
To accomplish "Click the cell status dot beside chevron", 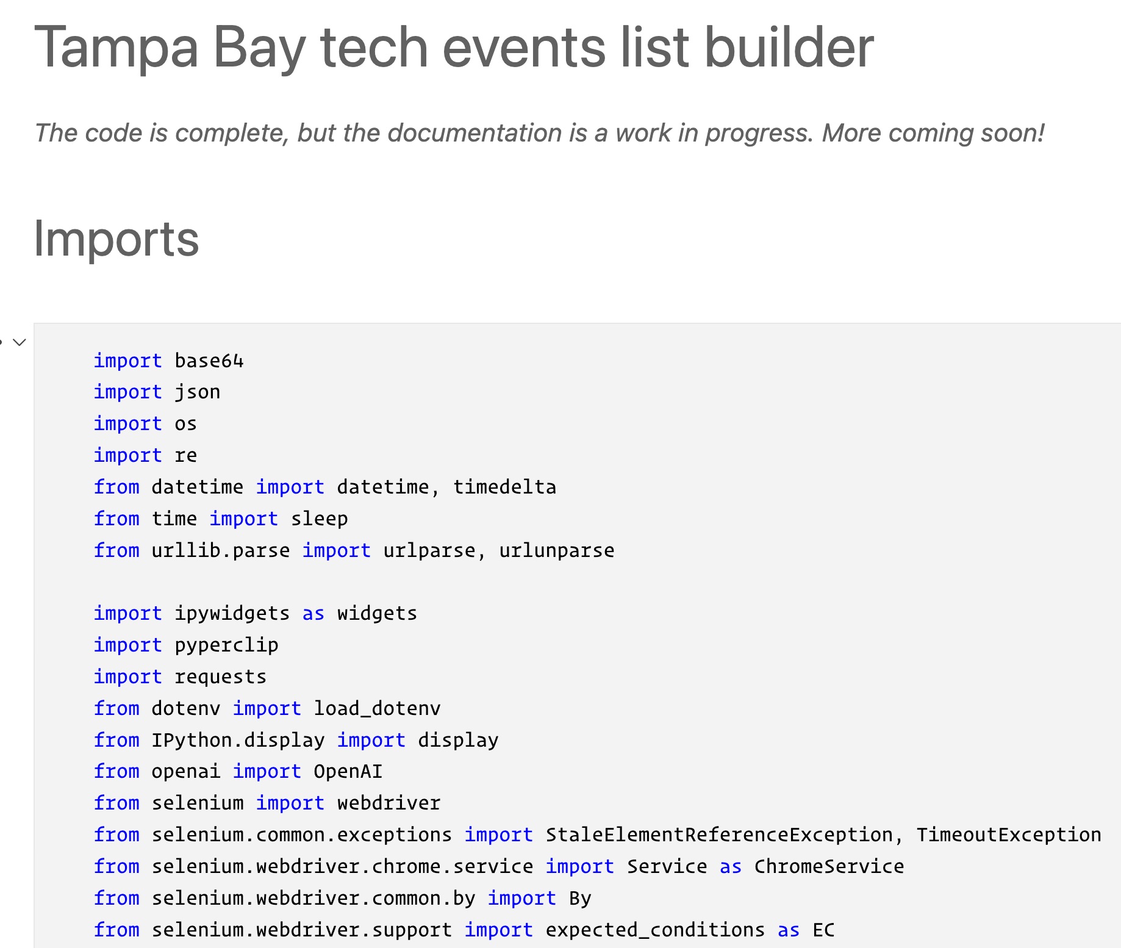I will 1,342.
